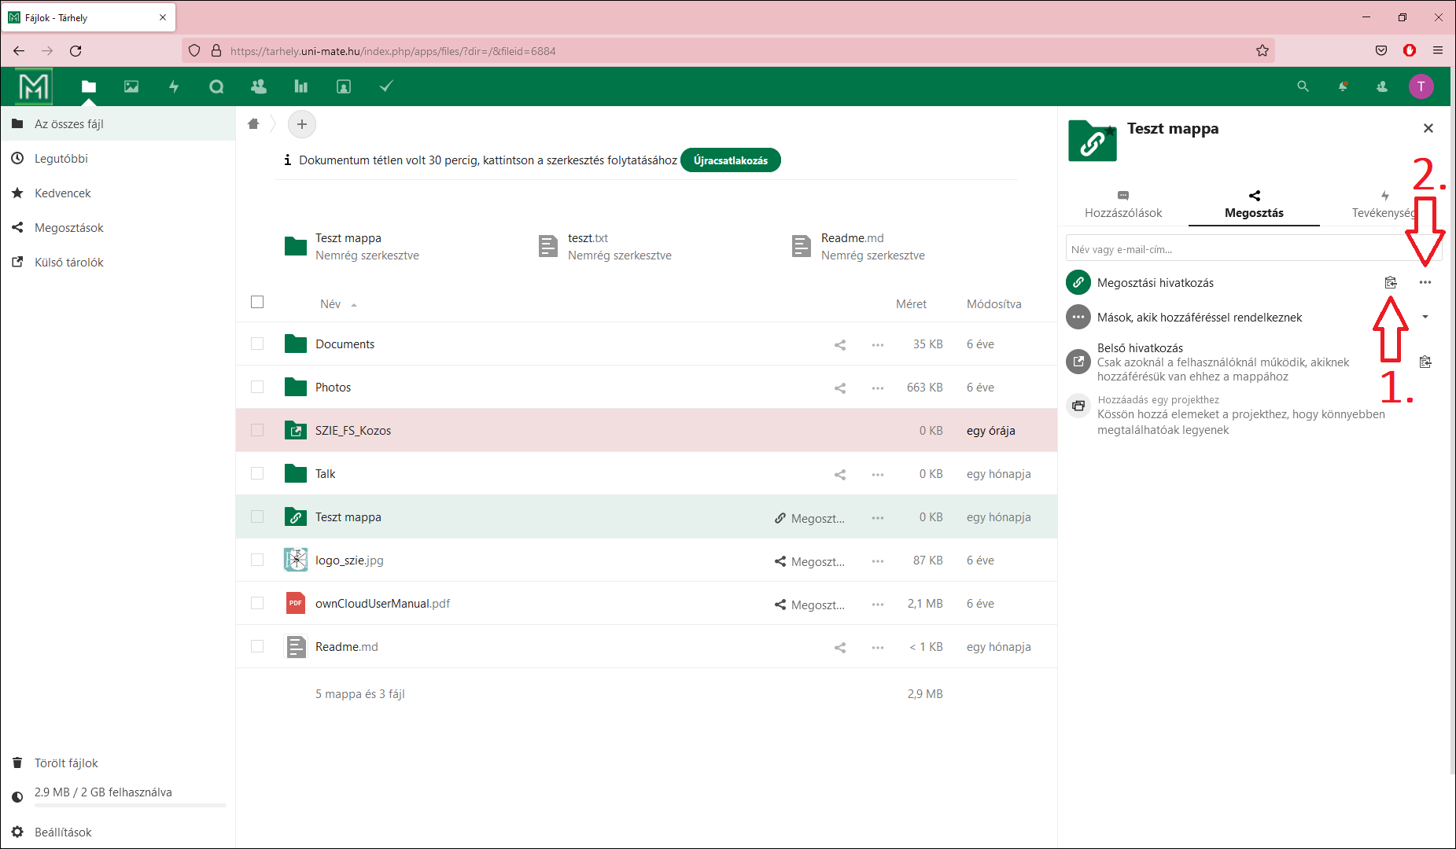The width and height of the screenshot is (1456, 849).
Task: Open logo_szie.jpg image thumbnail
Action: tap(296, 560)
